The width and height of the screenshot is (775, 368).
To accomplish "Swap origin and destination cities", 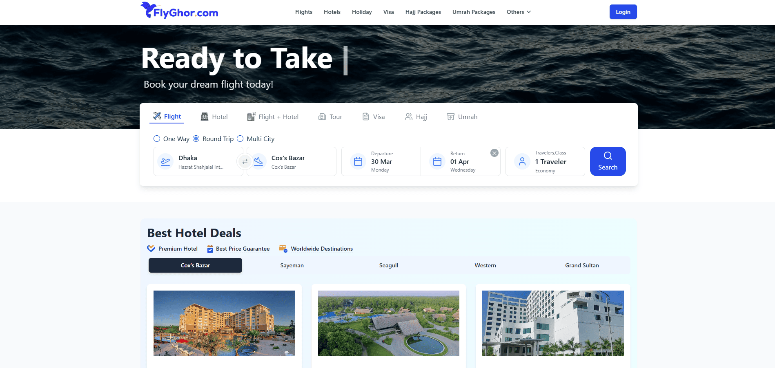I will (245, 161).
